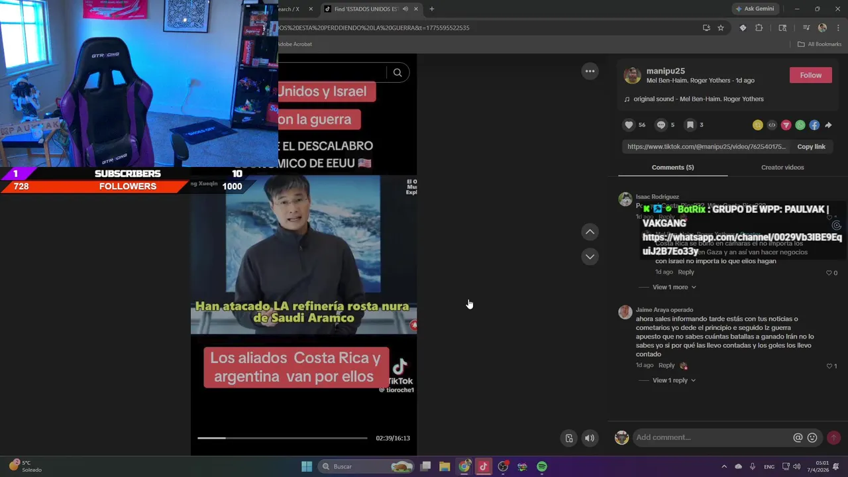Open manipu25 profile name

click(x=665, y=71)
